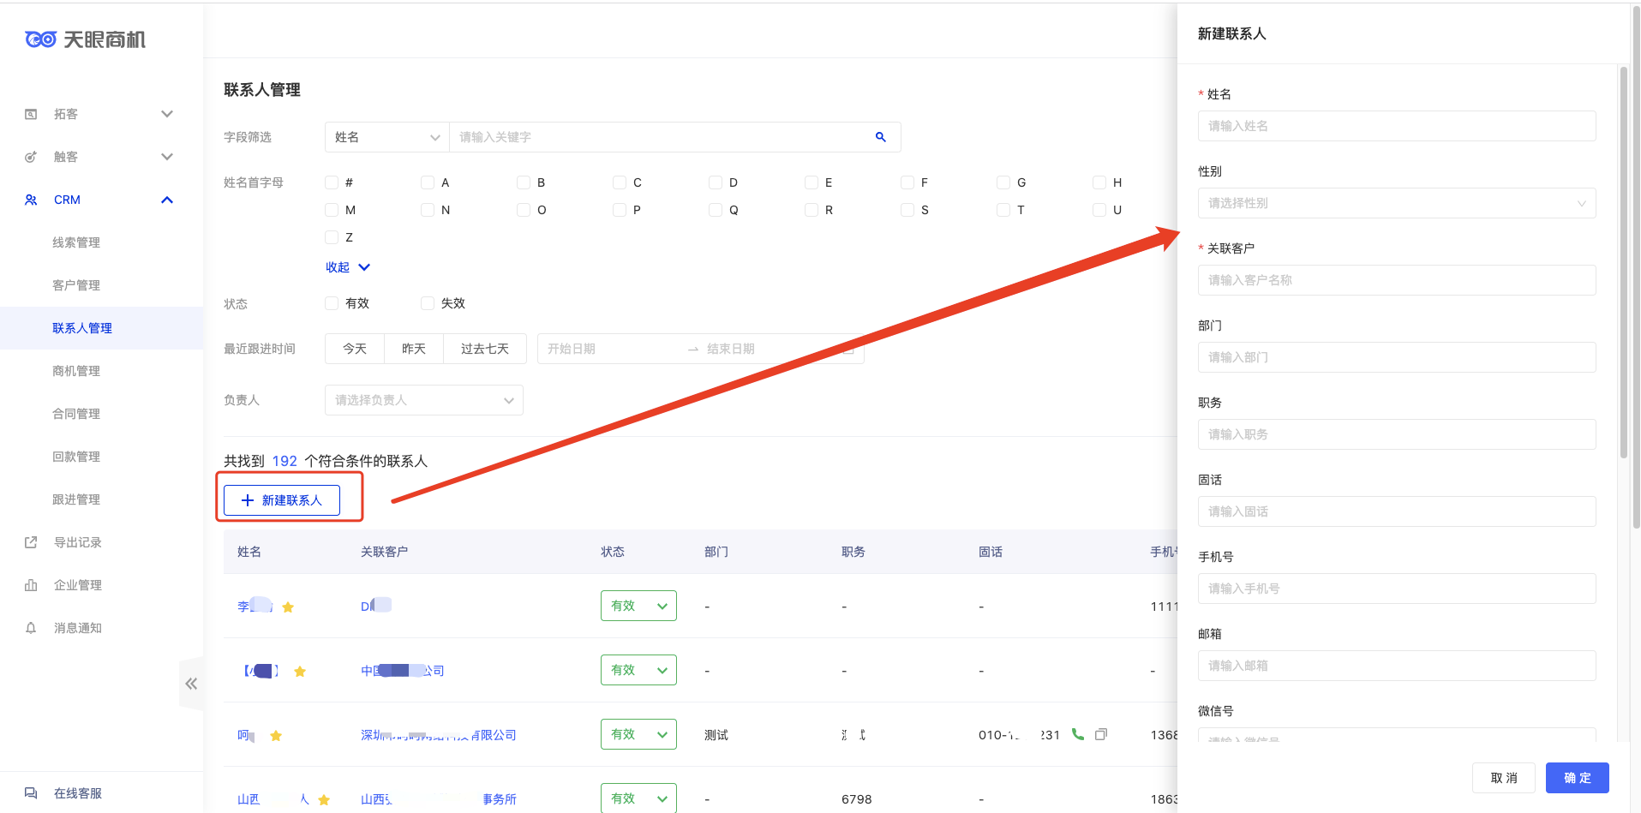Click star icon in 呵 contact row

[276, 736]
